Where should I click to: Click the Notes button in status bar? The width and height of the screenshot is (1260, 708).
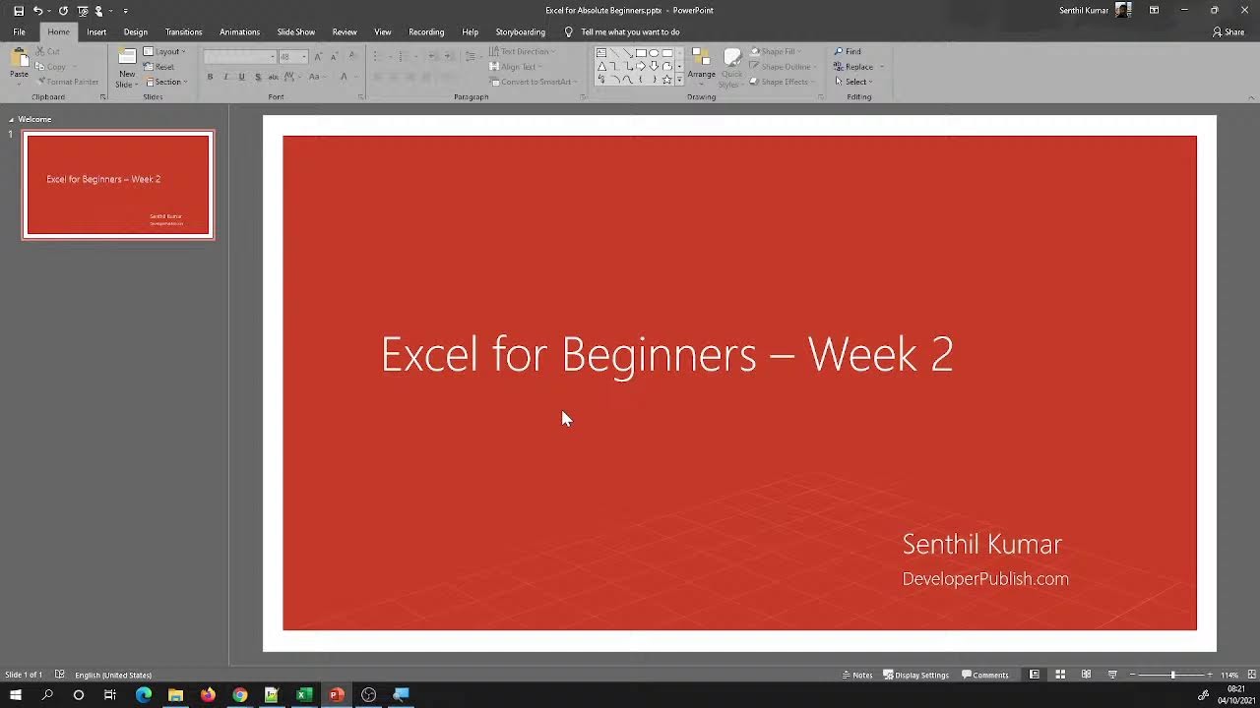pos(857,675)
